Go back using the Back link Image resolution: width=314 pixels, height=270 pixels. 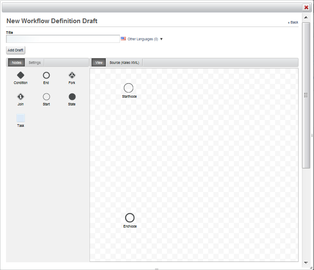tap(293, 22)
